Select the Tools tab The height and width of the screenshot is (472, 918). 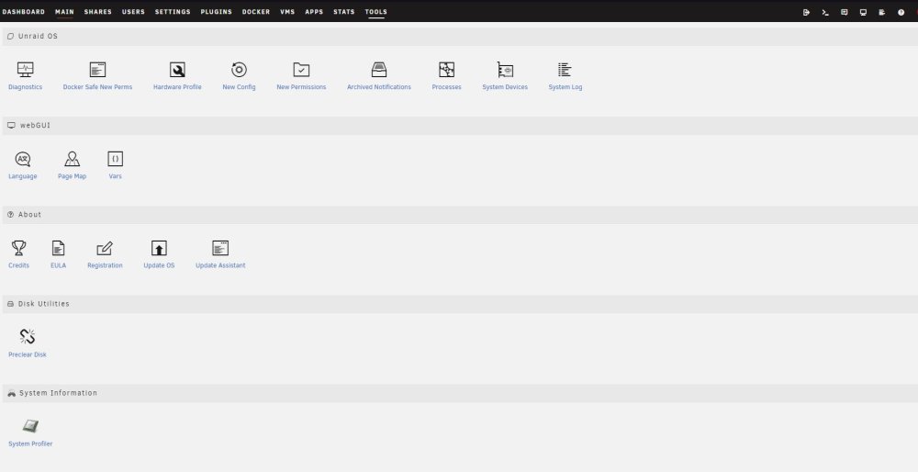point(375,12)
